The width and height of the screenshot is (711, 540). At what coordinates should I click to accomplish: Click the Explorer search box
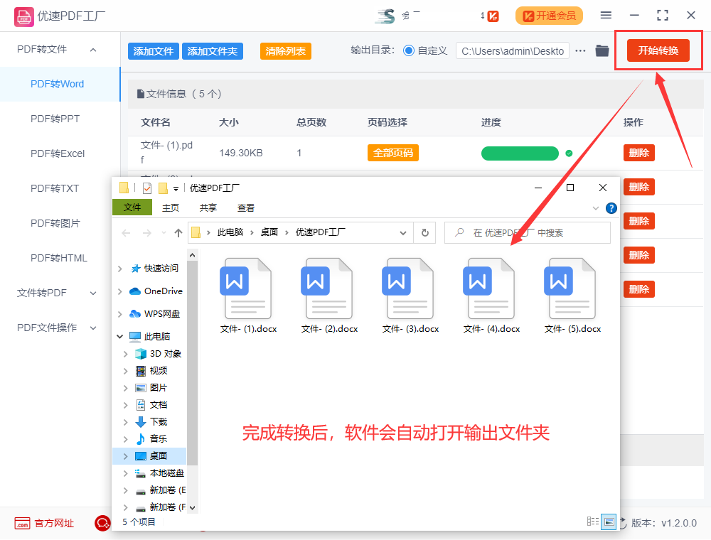click(x=528, y=233)
